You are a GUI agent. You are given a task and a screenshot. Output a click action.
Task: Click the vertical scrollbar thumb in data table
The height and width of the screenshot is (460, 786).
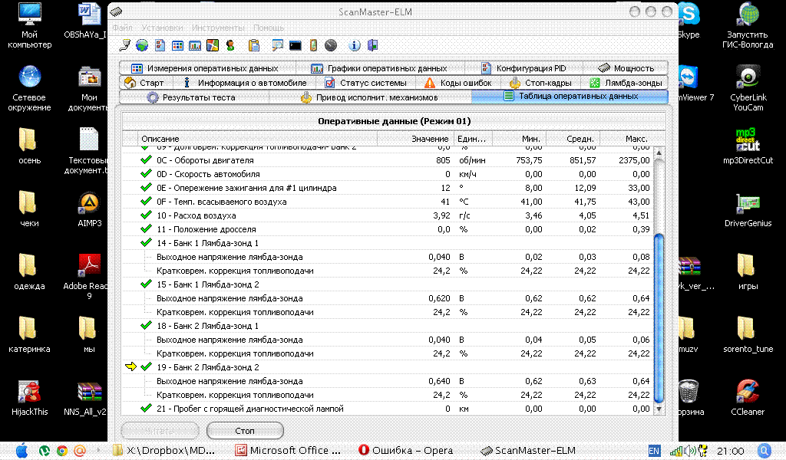pos(658,314)
